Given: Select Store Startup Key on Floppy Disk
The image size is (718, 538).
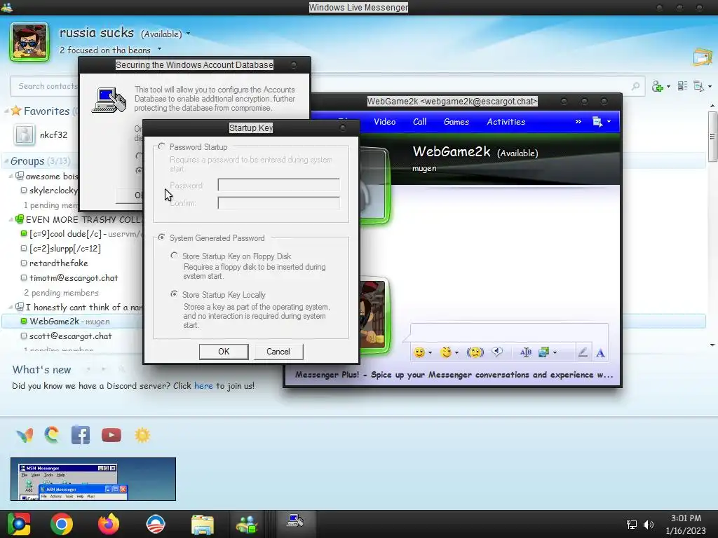Looking at the screenshot, I should pyautogui.click(x=174, y=256).
